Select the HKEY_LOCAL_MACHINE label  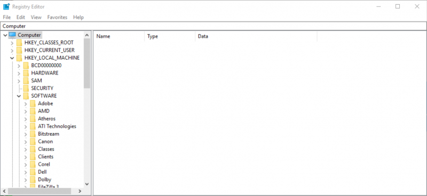52,58
